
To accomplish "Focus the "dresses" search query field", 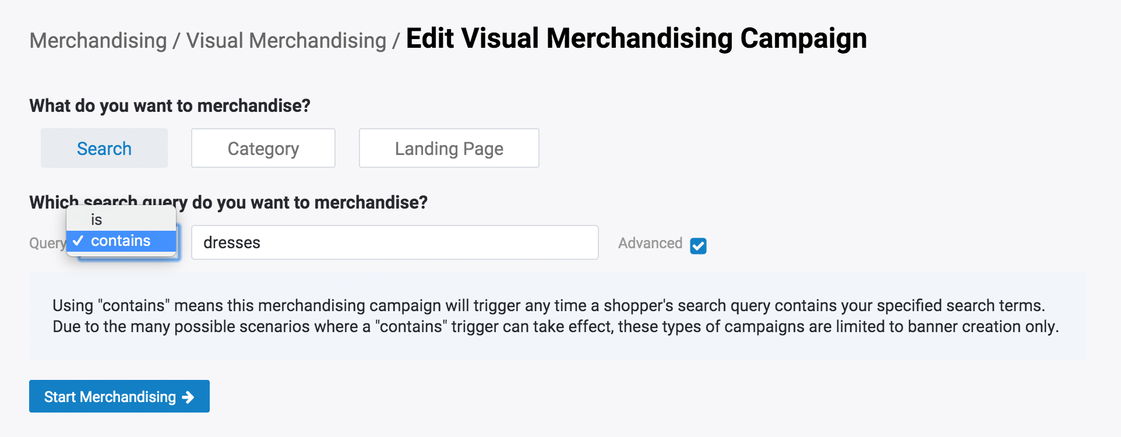I will [394, 242].
